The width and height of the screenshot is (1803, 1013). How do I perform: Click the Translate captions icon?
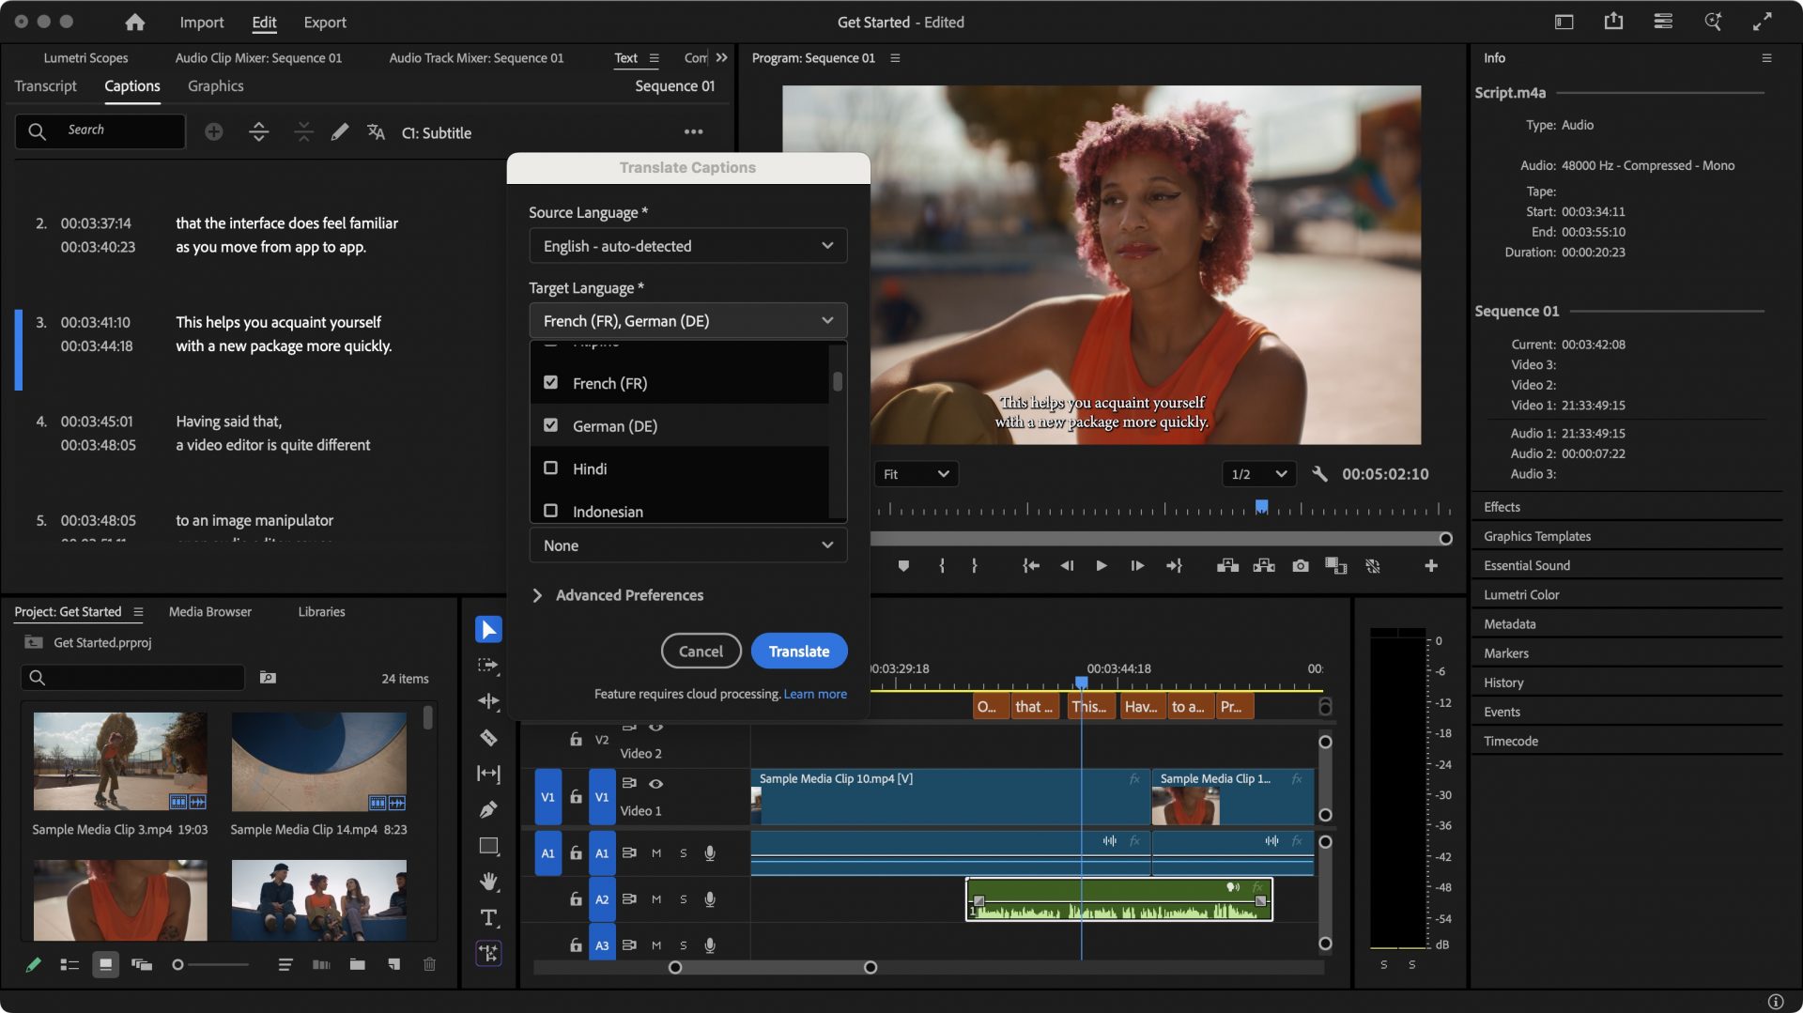(376, 132)
